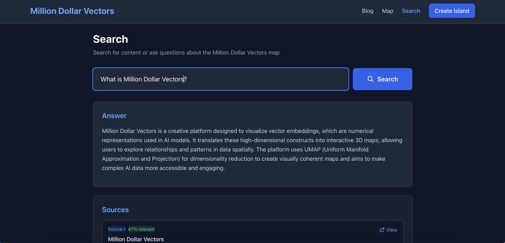Click the Source 1 badge
The width and height of the screenshot is (505, 243).
(117, 230)
